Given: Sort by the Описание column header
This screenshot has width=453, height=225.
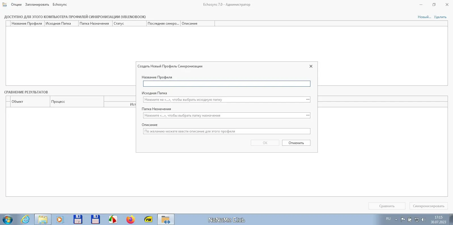Looking at the screenshot, I should pos(198,23).
